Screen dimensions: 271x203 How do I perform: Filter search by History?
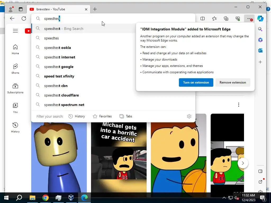tap(77, 116)
